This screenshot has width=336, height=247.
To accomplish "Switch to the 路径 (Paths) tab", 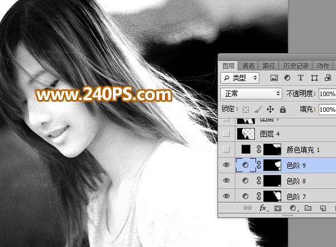I will 268,66.
